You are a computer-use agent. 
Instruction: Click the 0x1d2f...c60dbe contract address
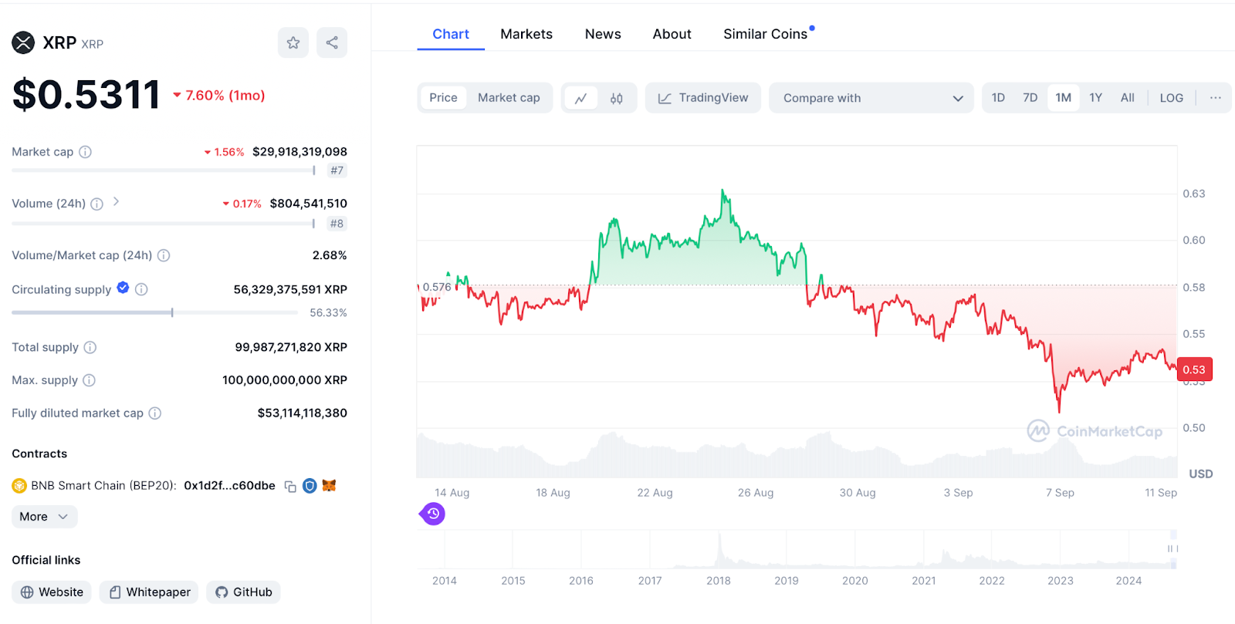point(229,486)
